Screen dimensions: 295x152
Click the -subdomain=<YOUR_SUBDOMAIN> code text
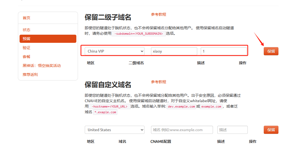(x=139, y=34)
